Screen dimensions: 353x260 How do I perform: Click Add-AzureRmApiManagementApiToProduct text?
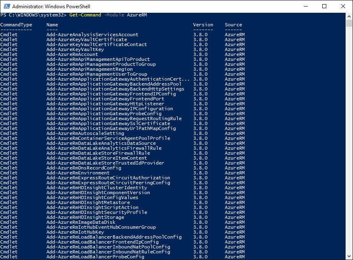(x=98, y=60)
